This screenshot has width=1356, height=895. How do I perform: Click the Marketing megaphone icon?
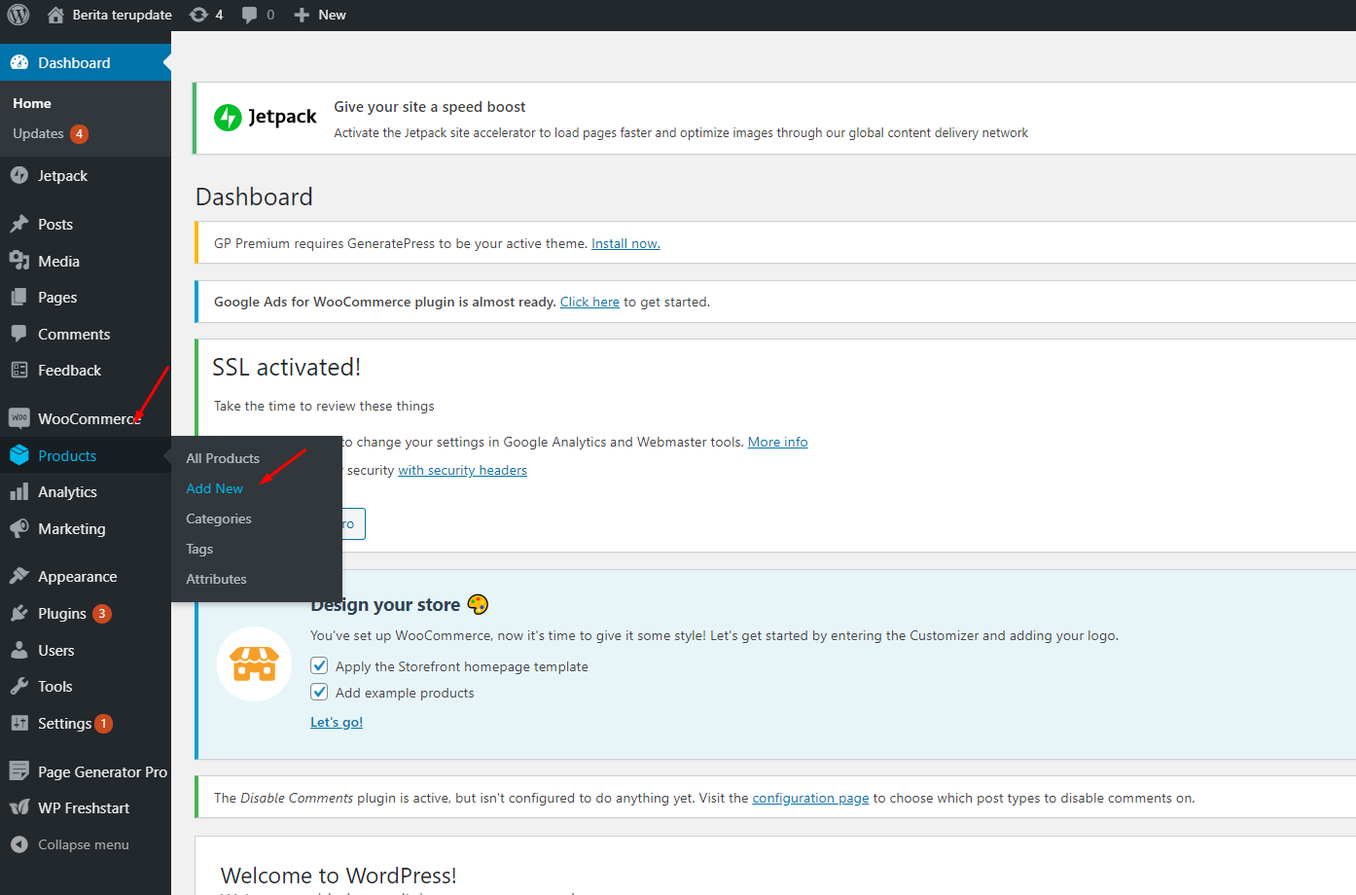coord(19,528)
